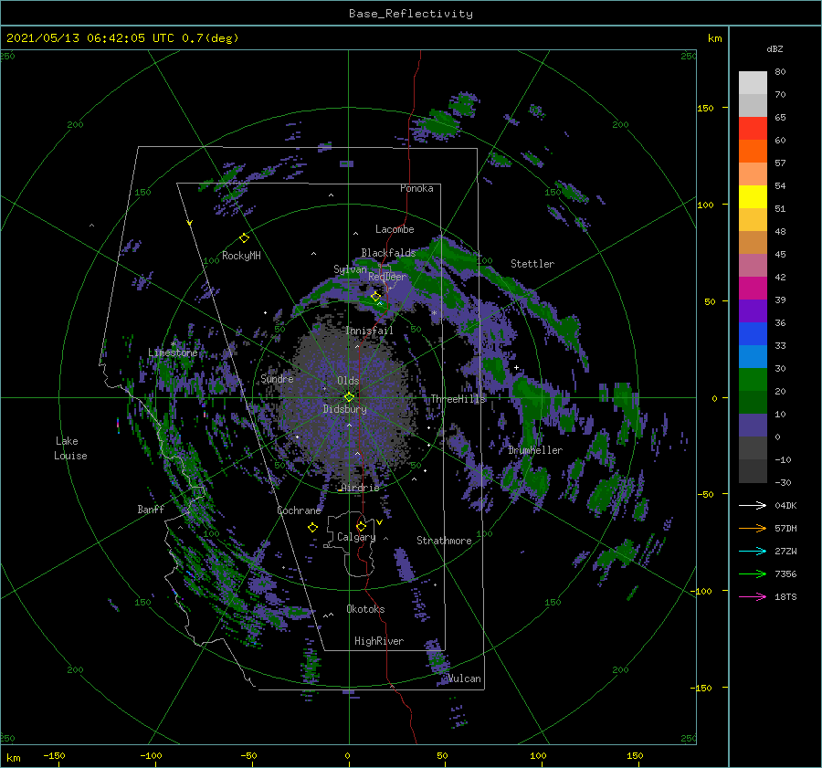Click the Sundre town label
This screenshot has height=768, width=822.
pos(278,378)
